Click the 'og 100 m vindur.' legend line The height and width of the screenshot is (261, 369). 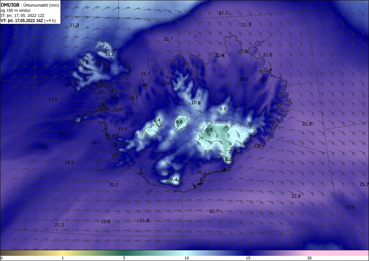click(x=16, y=10)
